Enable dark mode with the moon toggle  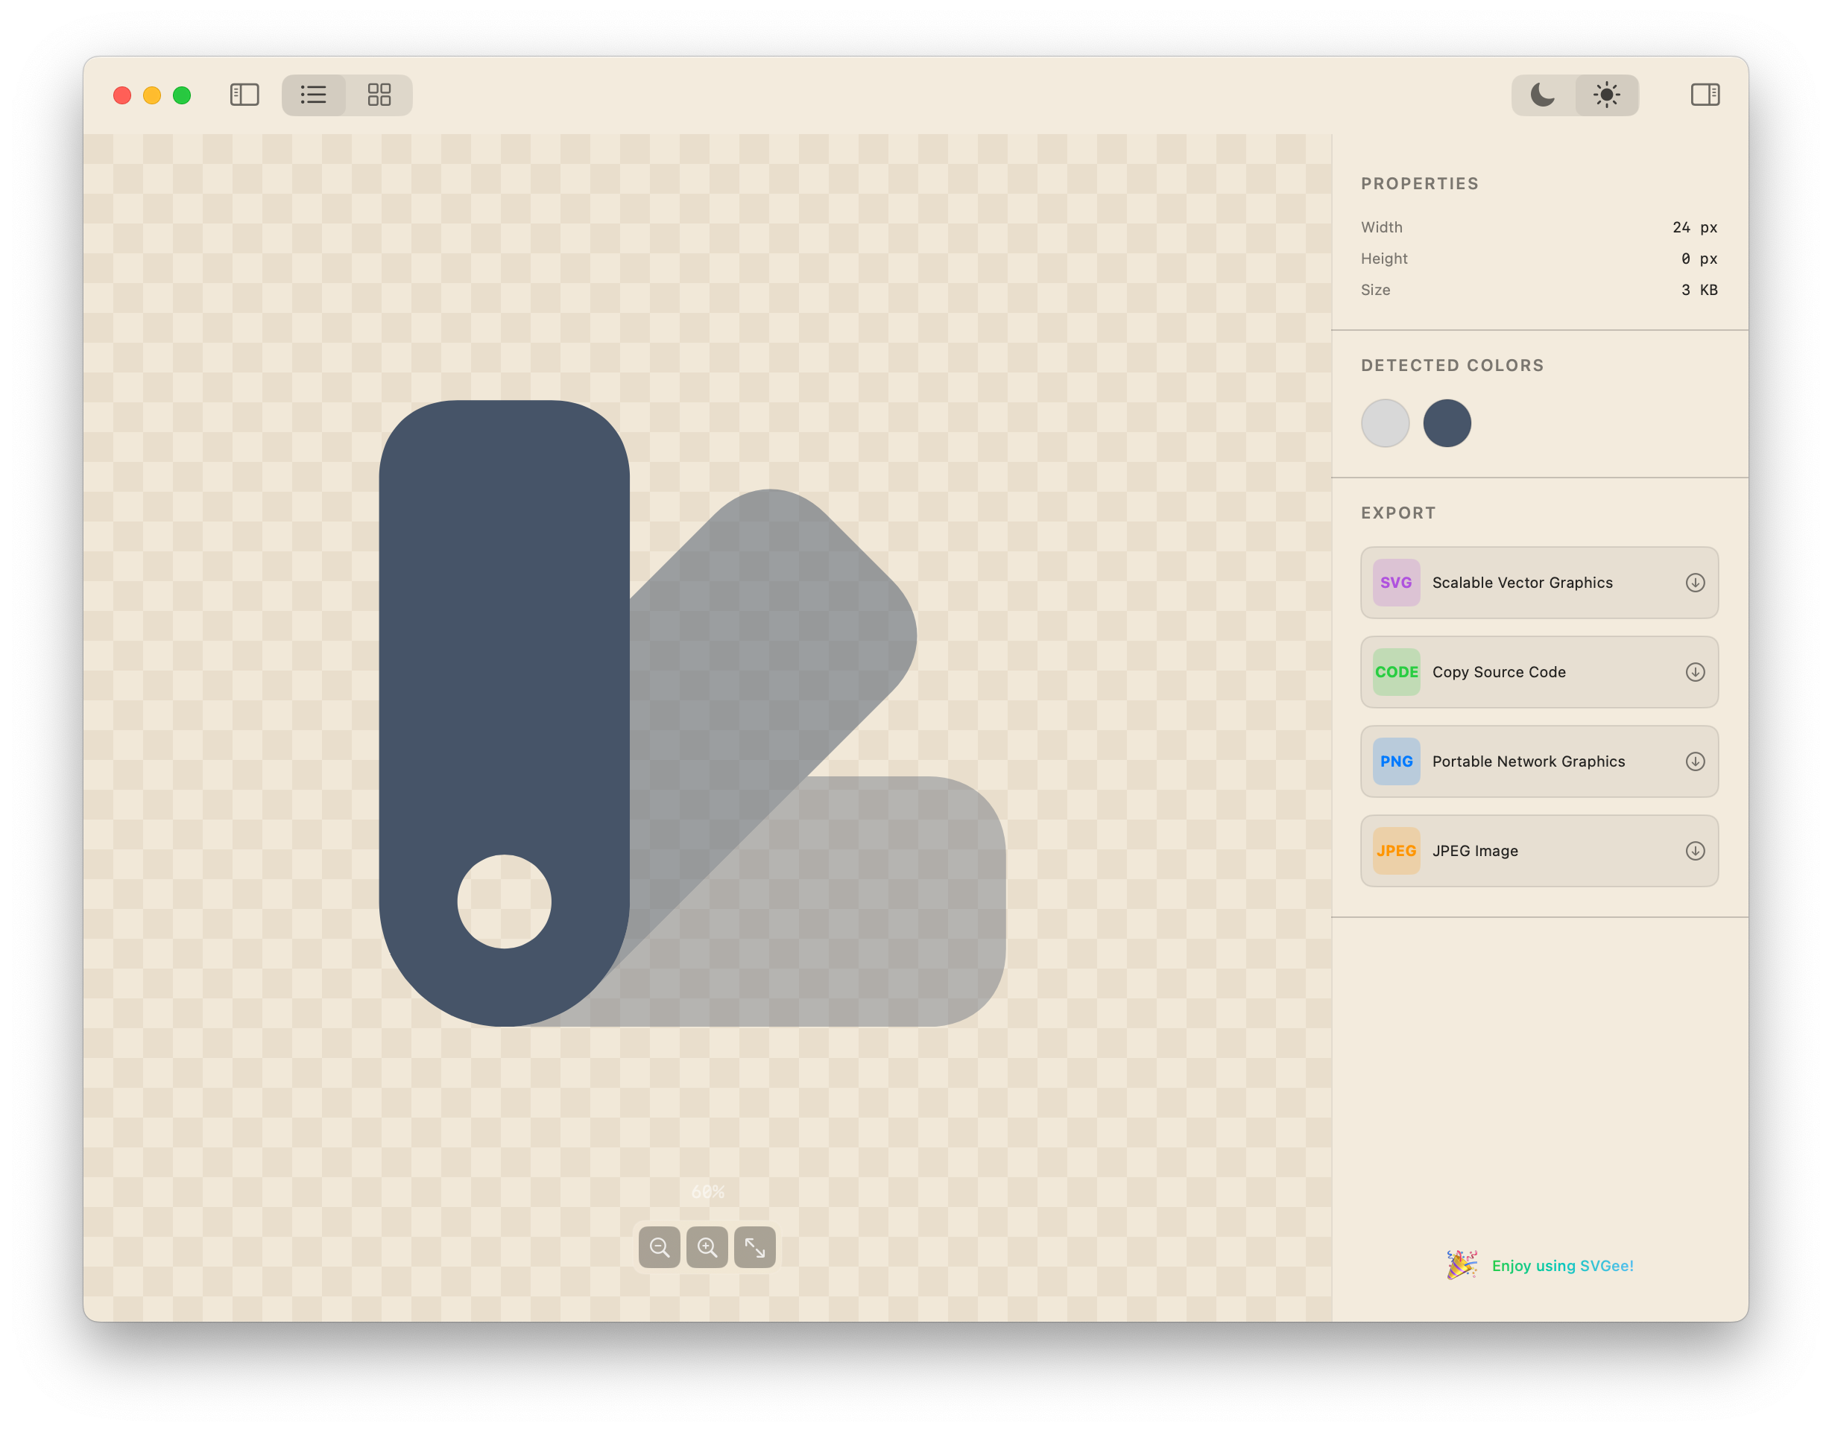(1544, 95)
